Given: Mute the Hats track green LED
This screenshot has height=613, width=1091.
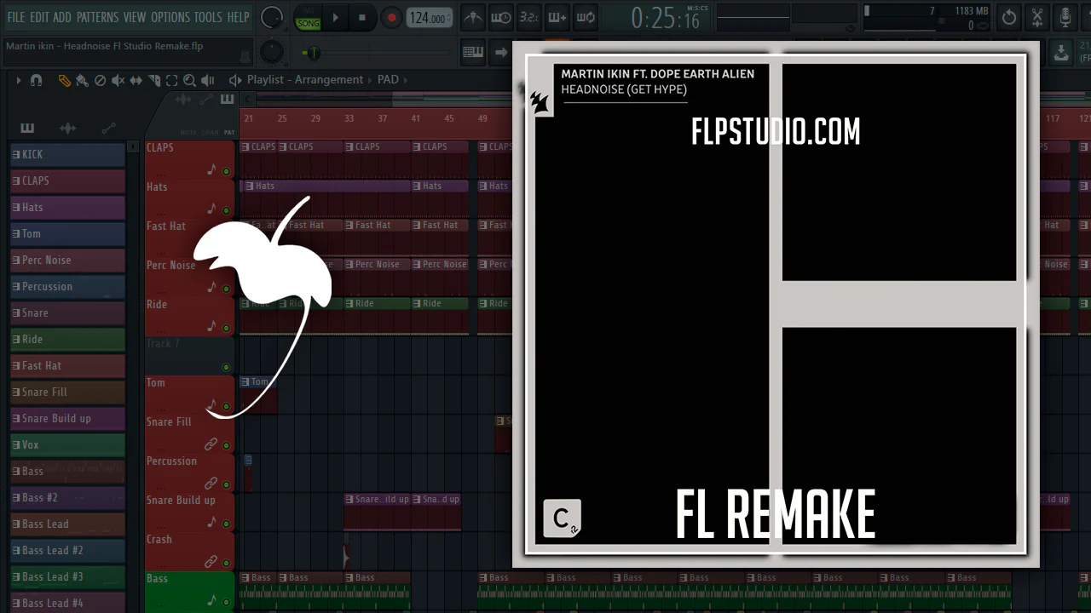Looking at the screenshot, I should click(x=226, y=210).
